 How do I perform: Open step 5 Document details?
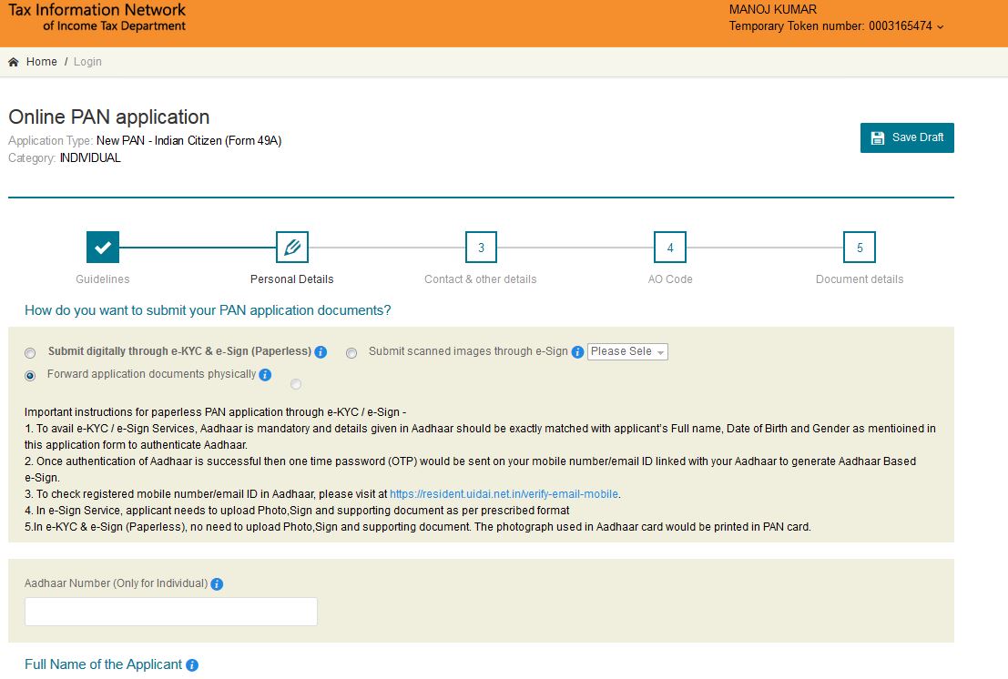point(860,247)
